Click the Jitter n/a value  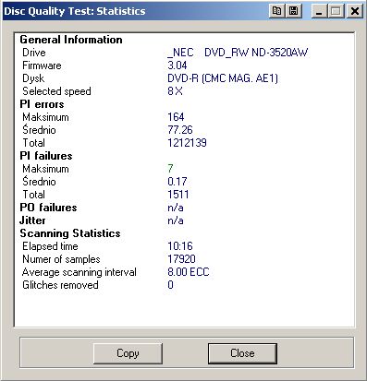tap(176, 220)
